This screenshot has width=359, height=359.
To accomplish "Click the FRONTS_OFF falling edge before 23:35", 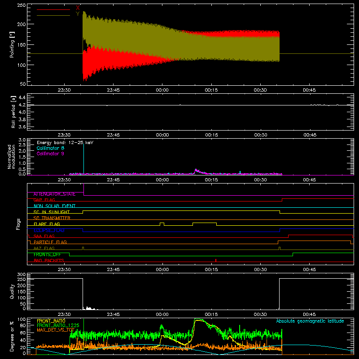I will pyautogui.click(x=70, y=254).
